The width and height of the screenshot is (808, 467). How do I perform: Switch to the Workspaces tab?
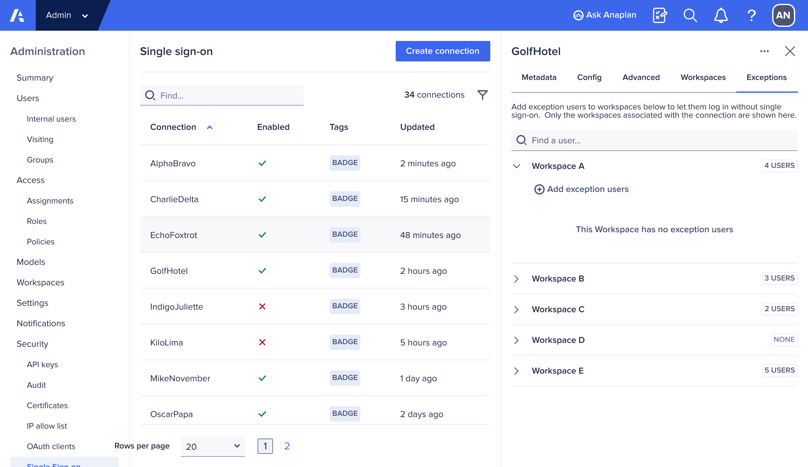coord(703,77)
